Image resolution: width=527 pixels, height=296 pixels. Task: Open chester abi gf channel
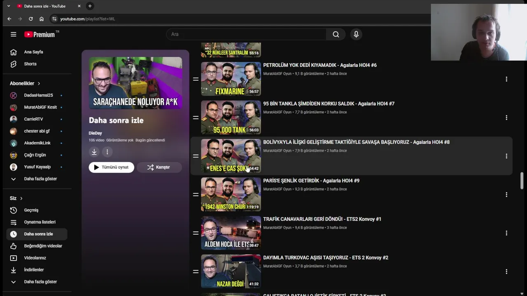coord(37,131)
